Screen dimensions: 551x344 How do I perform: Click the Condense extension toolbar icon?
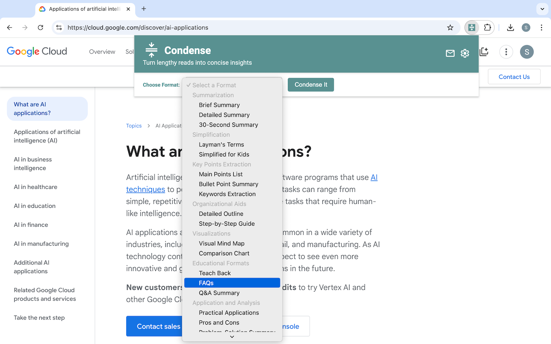[472, 28]
